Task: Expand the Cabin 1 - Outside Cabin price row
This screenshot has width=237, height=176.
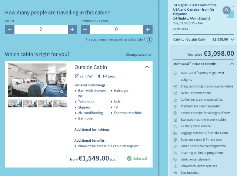Action: (x=232, y=39)
